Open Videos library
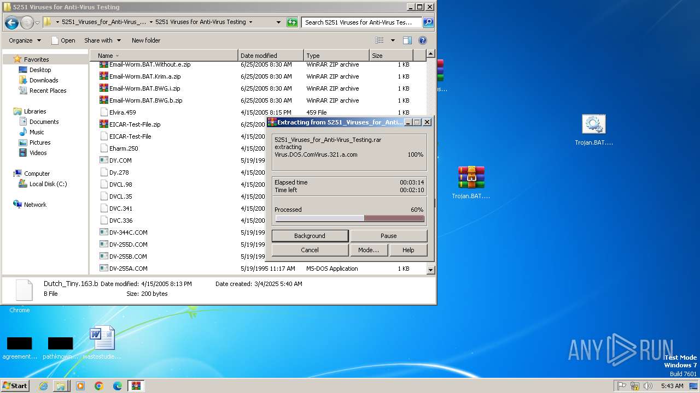 38,153
